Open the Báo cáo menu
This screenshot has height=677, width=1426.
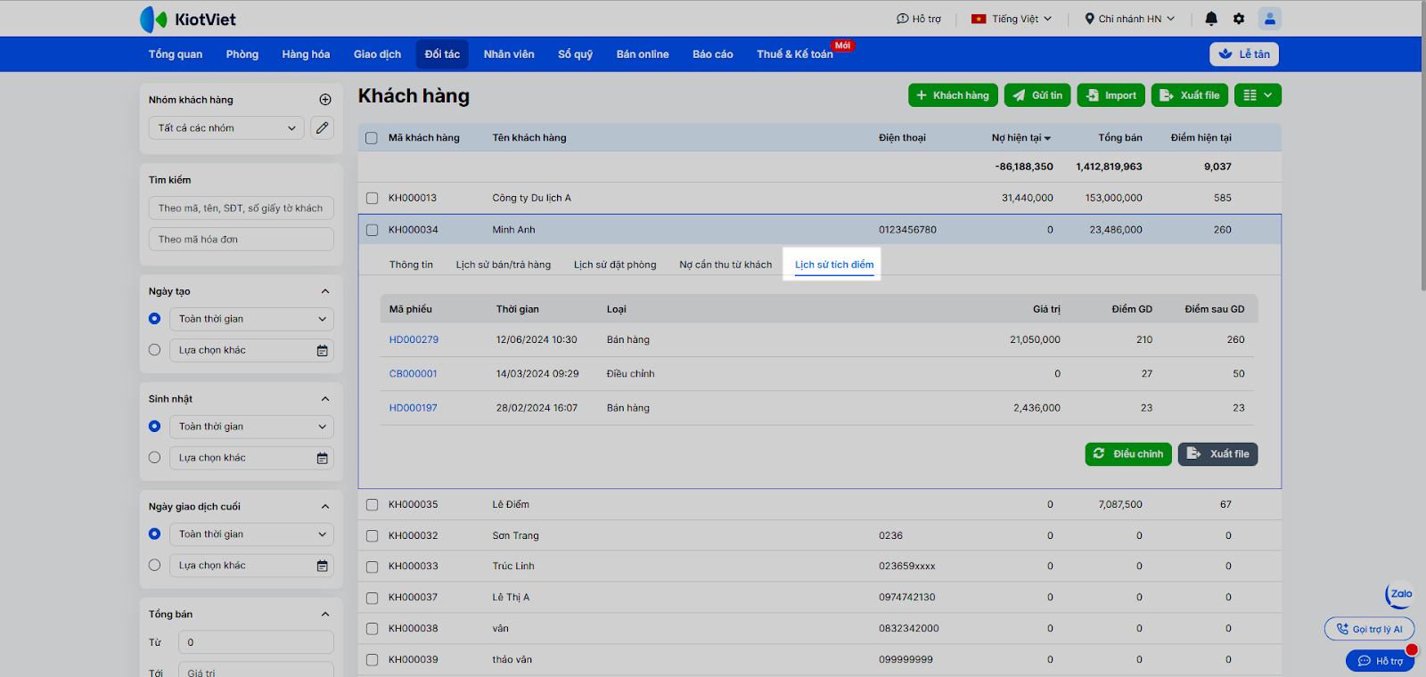(x=712, y=54)
